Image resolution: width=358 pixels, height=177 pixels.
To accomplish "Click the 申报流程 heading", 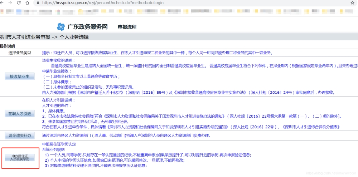I will [x=127, y=27].
